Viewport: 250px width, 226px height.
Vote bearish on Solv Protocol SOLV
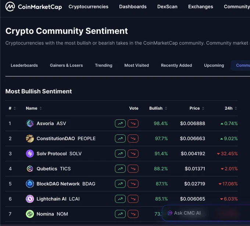tap(133, 154)
